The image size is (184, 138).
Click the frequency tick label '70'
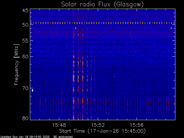[x=25, y=88]
